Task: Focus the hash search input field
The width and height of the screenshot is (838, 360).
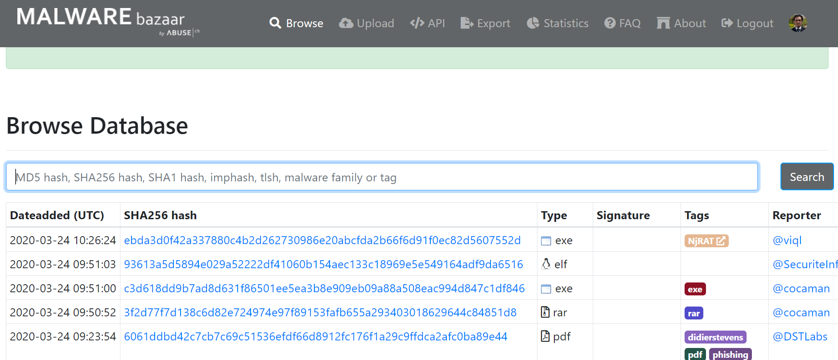Action: (x=382, y=177)
